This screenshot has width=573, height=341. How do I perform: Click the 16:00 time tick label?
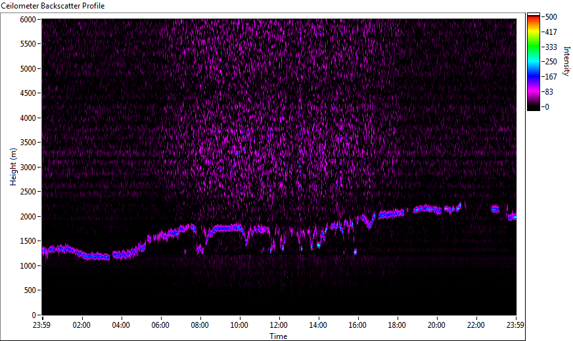[x=357, y=325]
